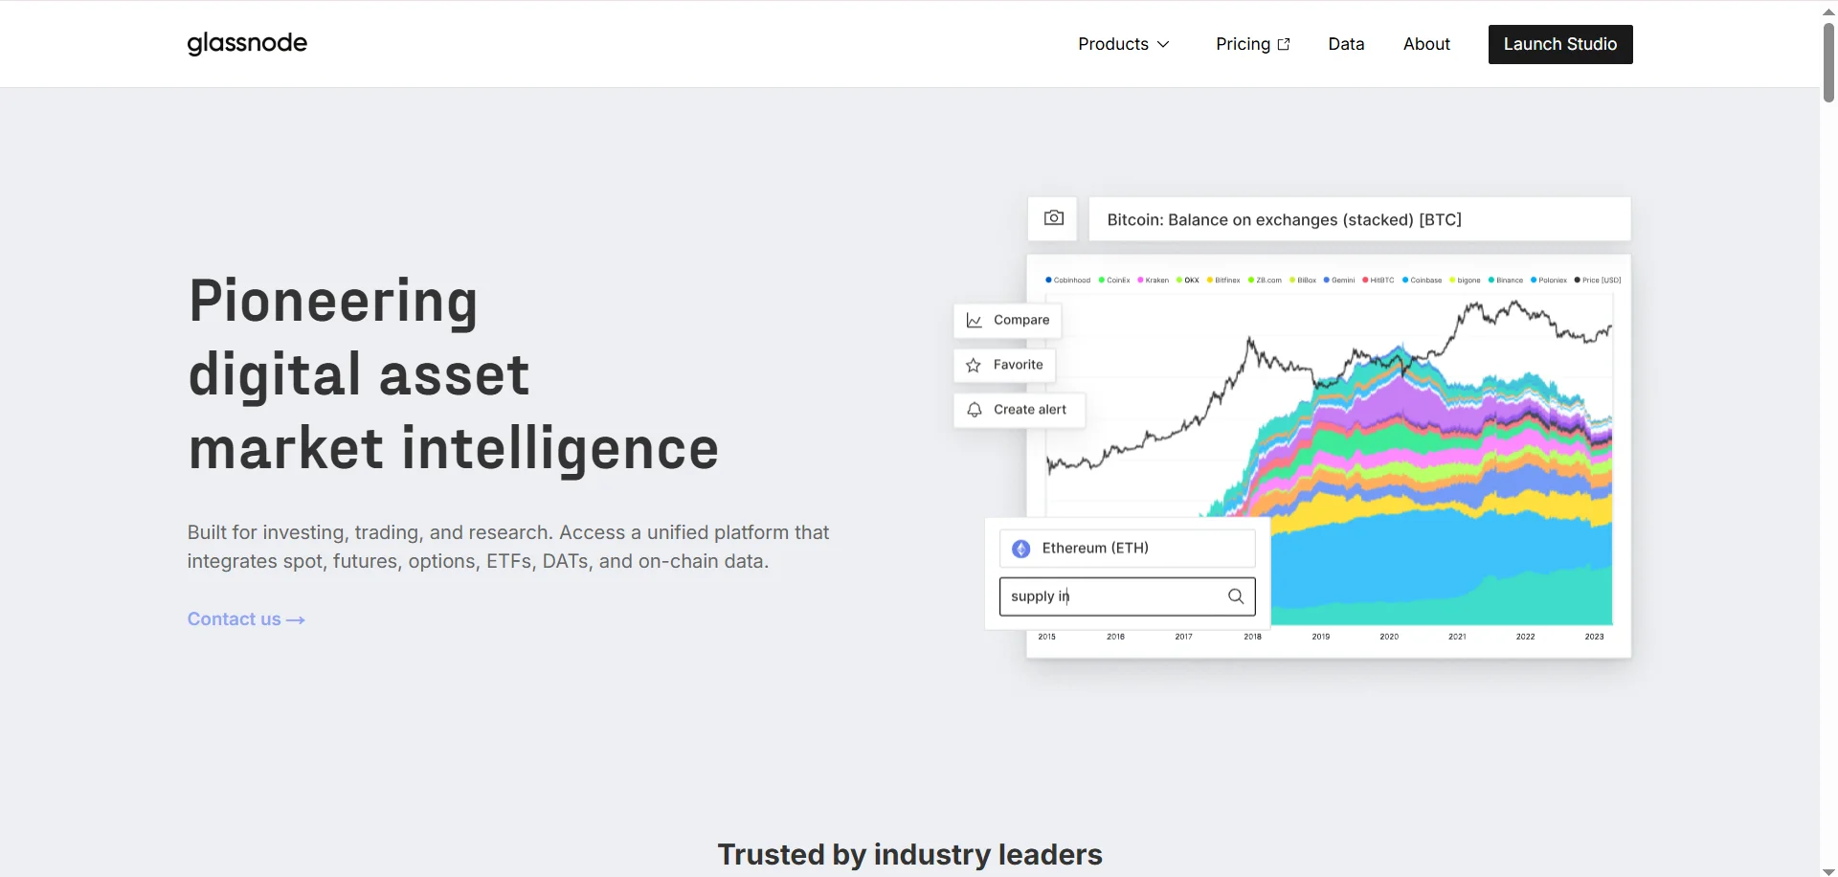
Task: Expand the Products dropdown menu
Action: [1124, 44]
